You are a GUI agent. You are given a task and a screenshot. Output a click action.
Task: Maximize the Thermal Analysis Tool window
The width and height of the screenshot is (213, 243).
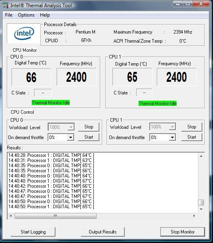click(188, 4)
